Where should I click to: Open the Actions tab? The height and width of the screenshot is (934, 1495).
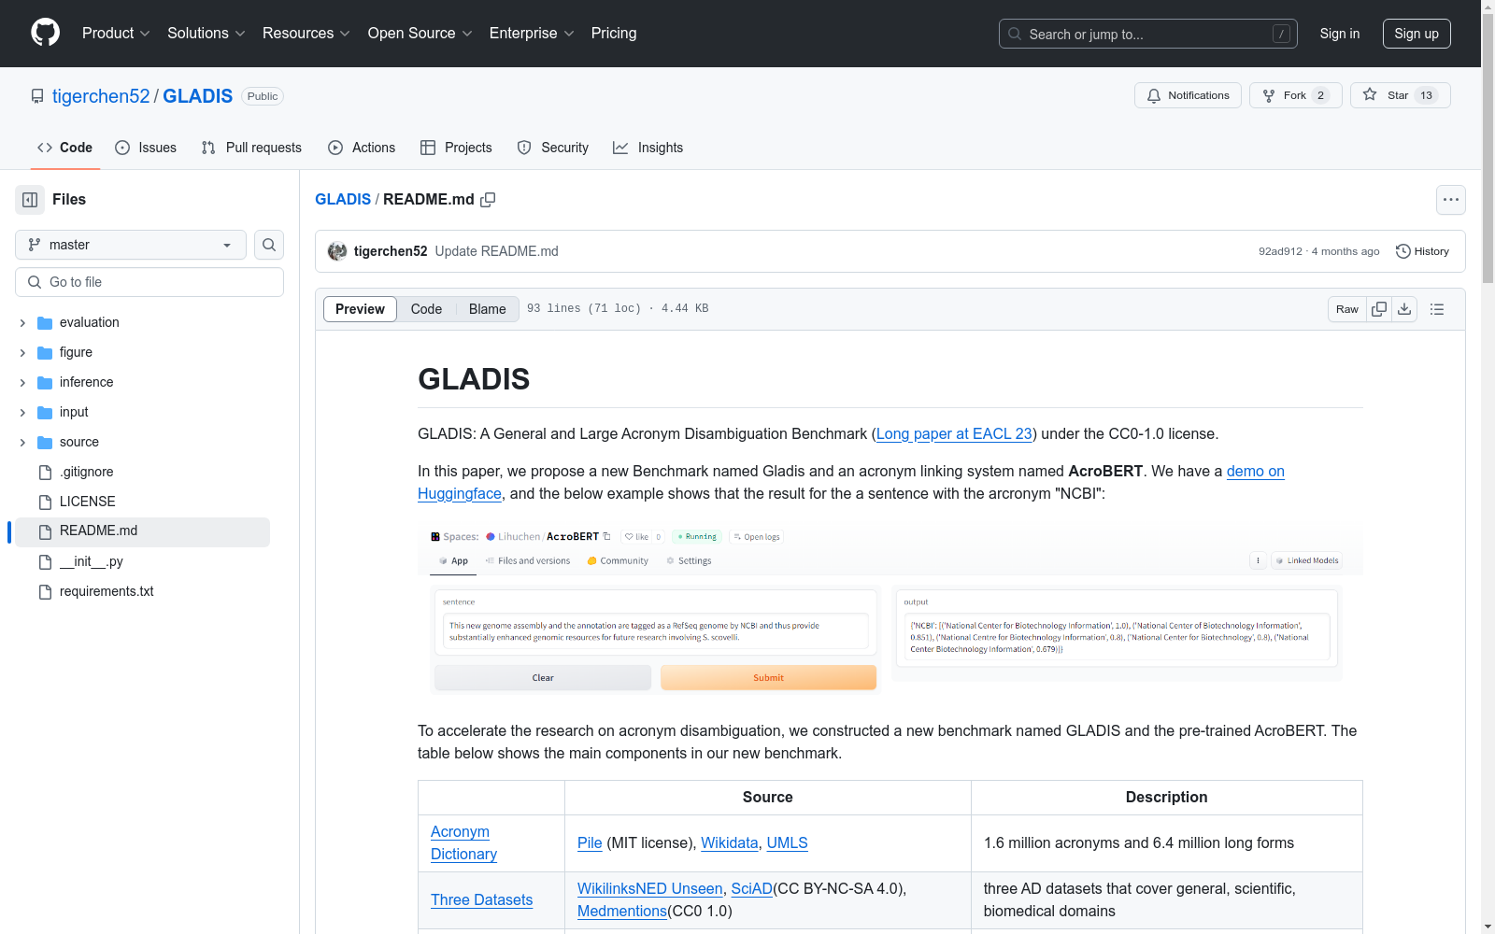[x=362, y=148]
